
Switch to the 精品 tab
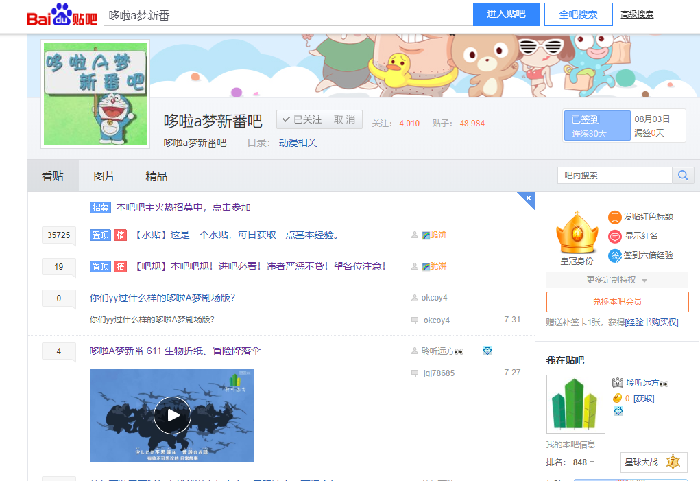[156, 176]
